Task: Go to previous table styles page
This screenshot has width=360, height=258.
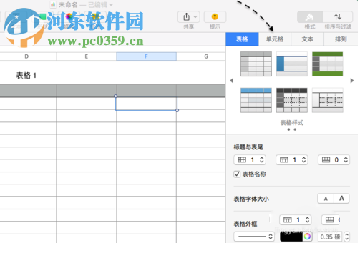Action: tap(231, 81)
